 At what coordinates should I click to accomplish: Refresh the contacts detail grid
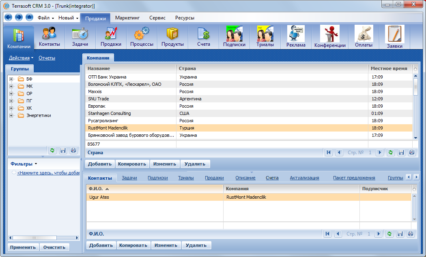click(x=389, y=234)
